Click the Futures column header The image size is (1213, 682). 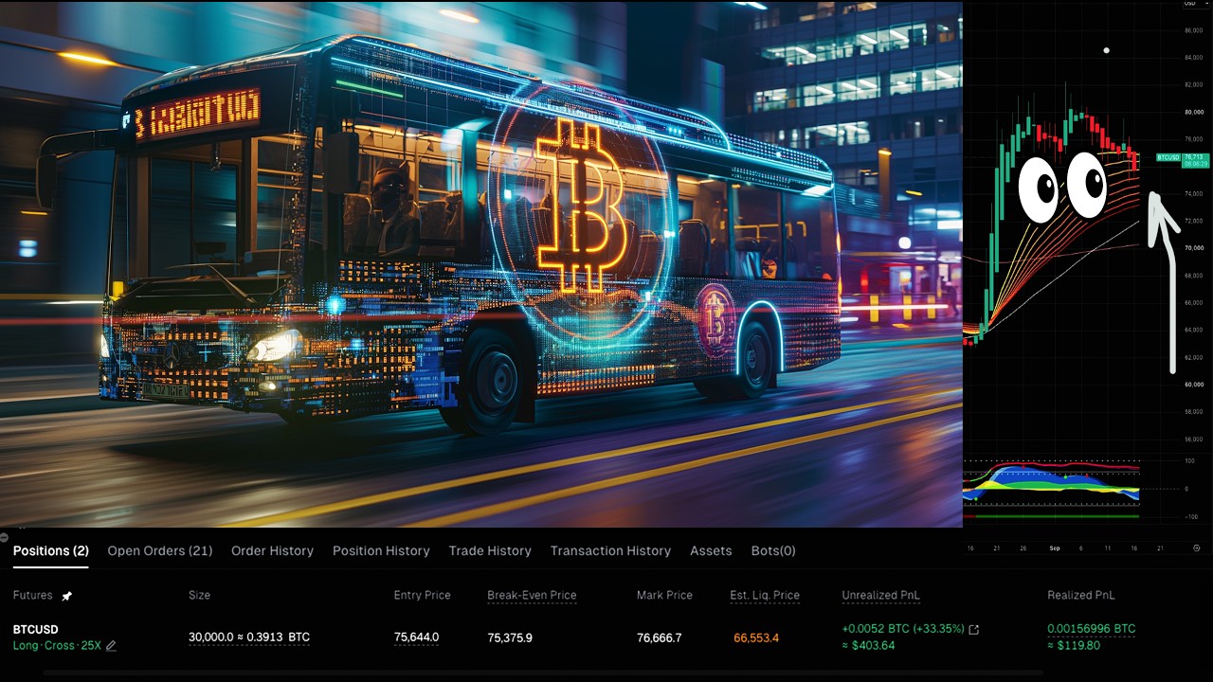pyautogui.click(x=33, y=595)
